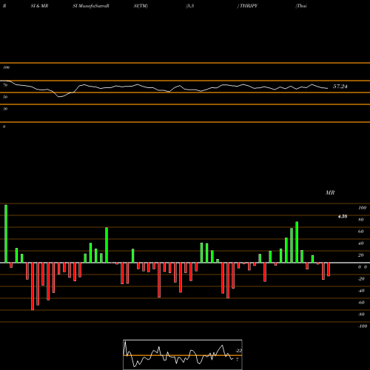Click the RSI axis label 50
Image resolution: width=370 pixels, height=370 pixels.
coord(5,97)
